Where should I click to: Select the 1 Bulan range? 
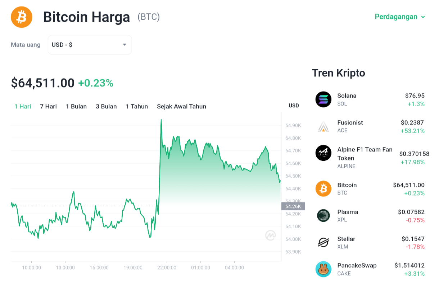[x=76, y=107]
